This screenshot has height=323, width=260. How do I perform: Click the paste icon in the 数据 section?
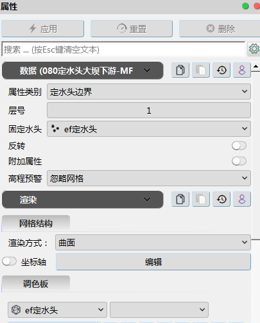point(201,70)
